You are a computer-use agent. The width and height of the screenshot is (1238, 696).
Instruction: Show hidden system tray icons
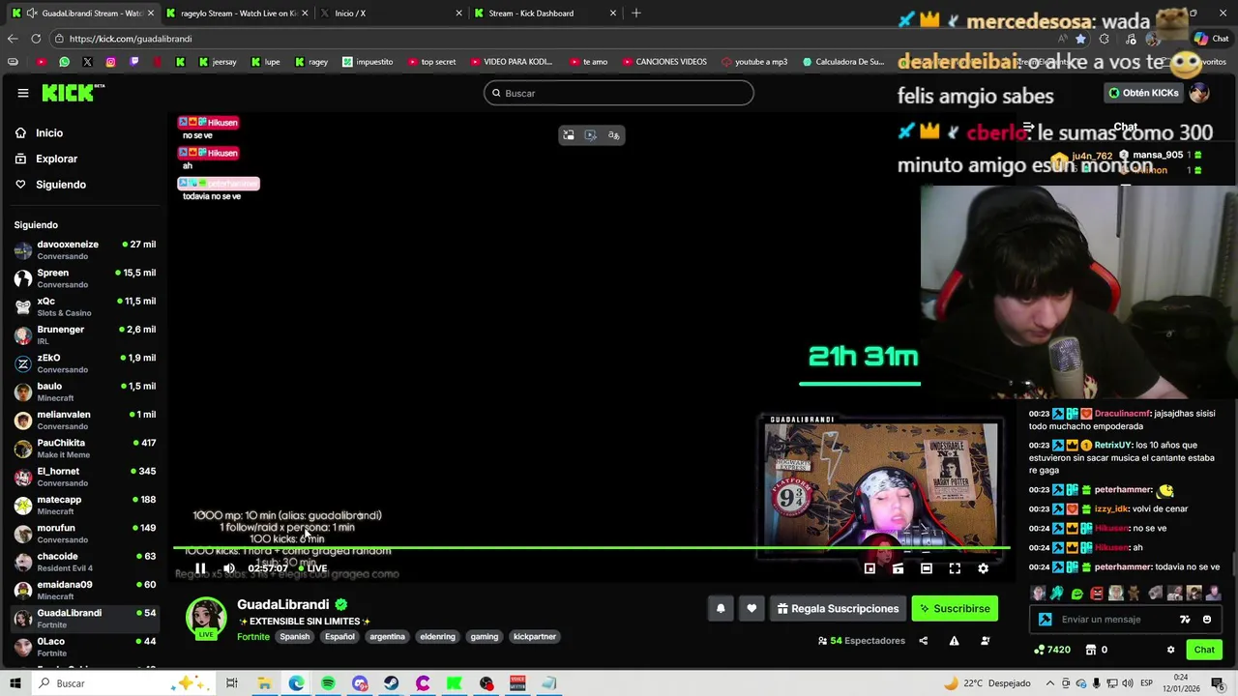(x=1050, y=683)
